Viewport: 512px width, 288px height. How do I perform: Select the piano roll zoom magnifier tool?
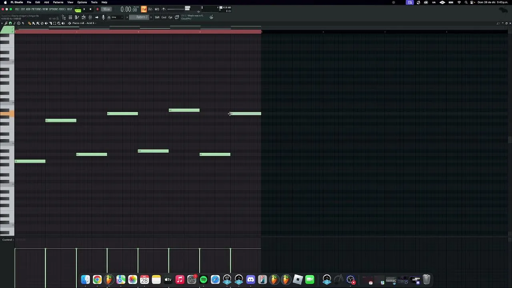59,23
